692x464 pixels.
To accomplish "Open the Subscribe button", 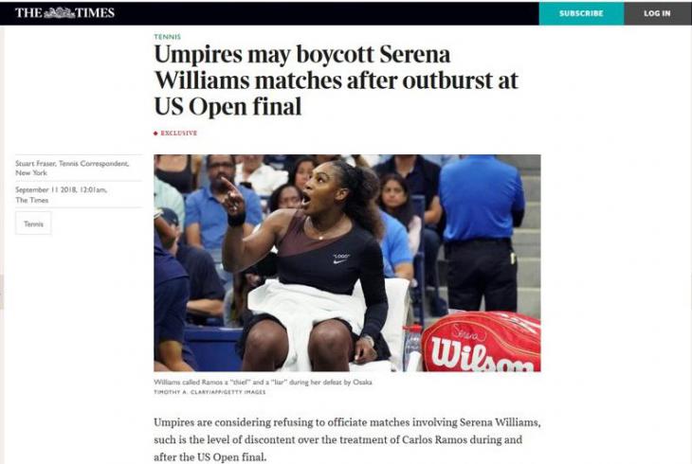I will (581, 13).
